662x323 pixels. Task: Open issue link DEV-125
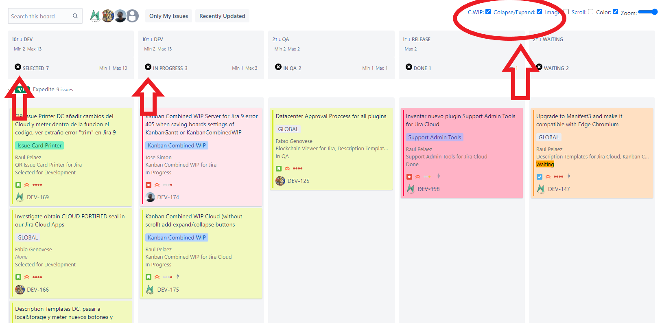(x=298, y=181)
